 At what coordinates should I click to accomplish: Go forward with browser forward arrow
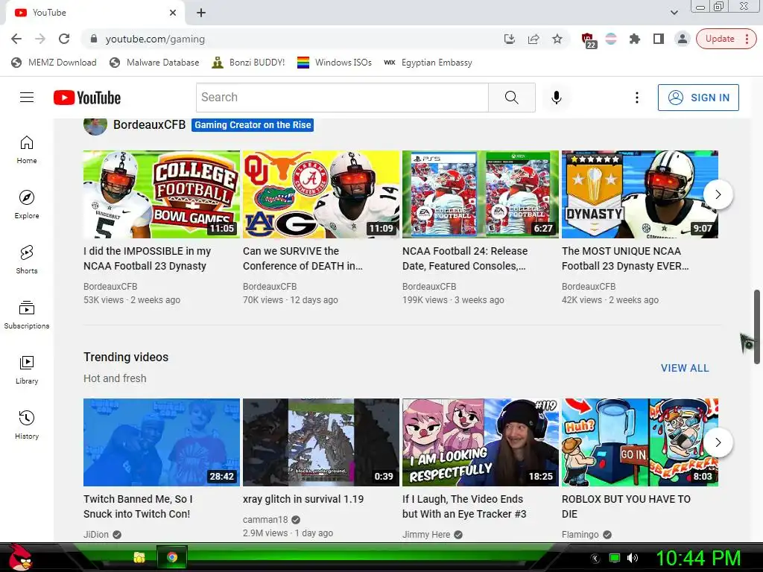40,39
